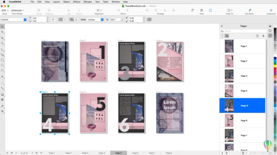Close the Pages inspector panel

[x=222, y=26]
